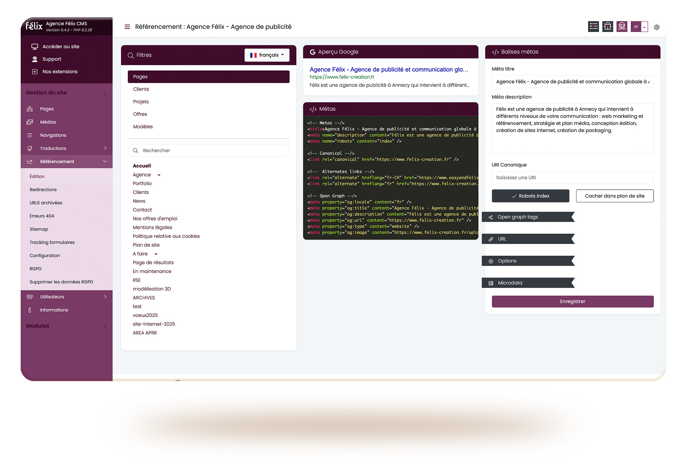Screen dimensions: 685x471
Task: Click the hamburger menu icon in header
Action: (127, 27)
